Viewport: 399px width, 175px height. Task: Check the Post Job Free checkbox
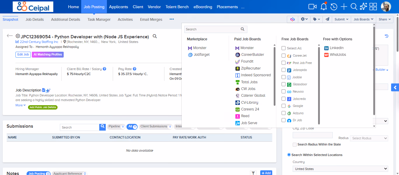coord(284,63)
